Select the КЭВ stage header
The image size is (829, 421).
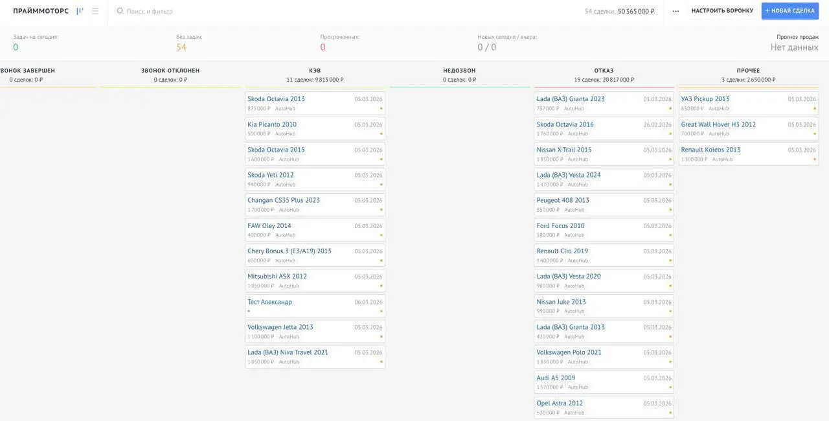pyautogui.click(x=315, y=71)
